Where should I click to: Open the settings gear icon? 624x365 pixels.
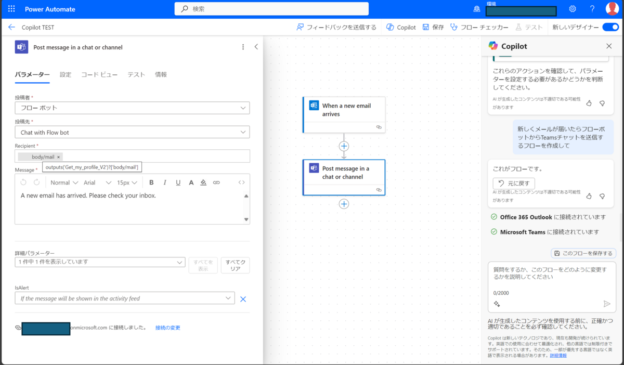coord(573,9)
